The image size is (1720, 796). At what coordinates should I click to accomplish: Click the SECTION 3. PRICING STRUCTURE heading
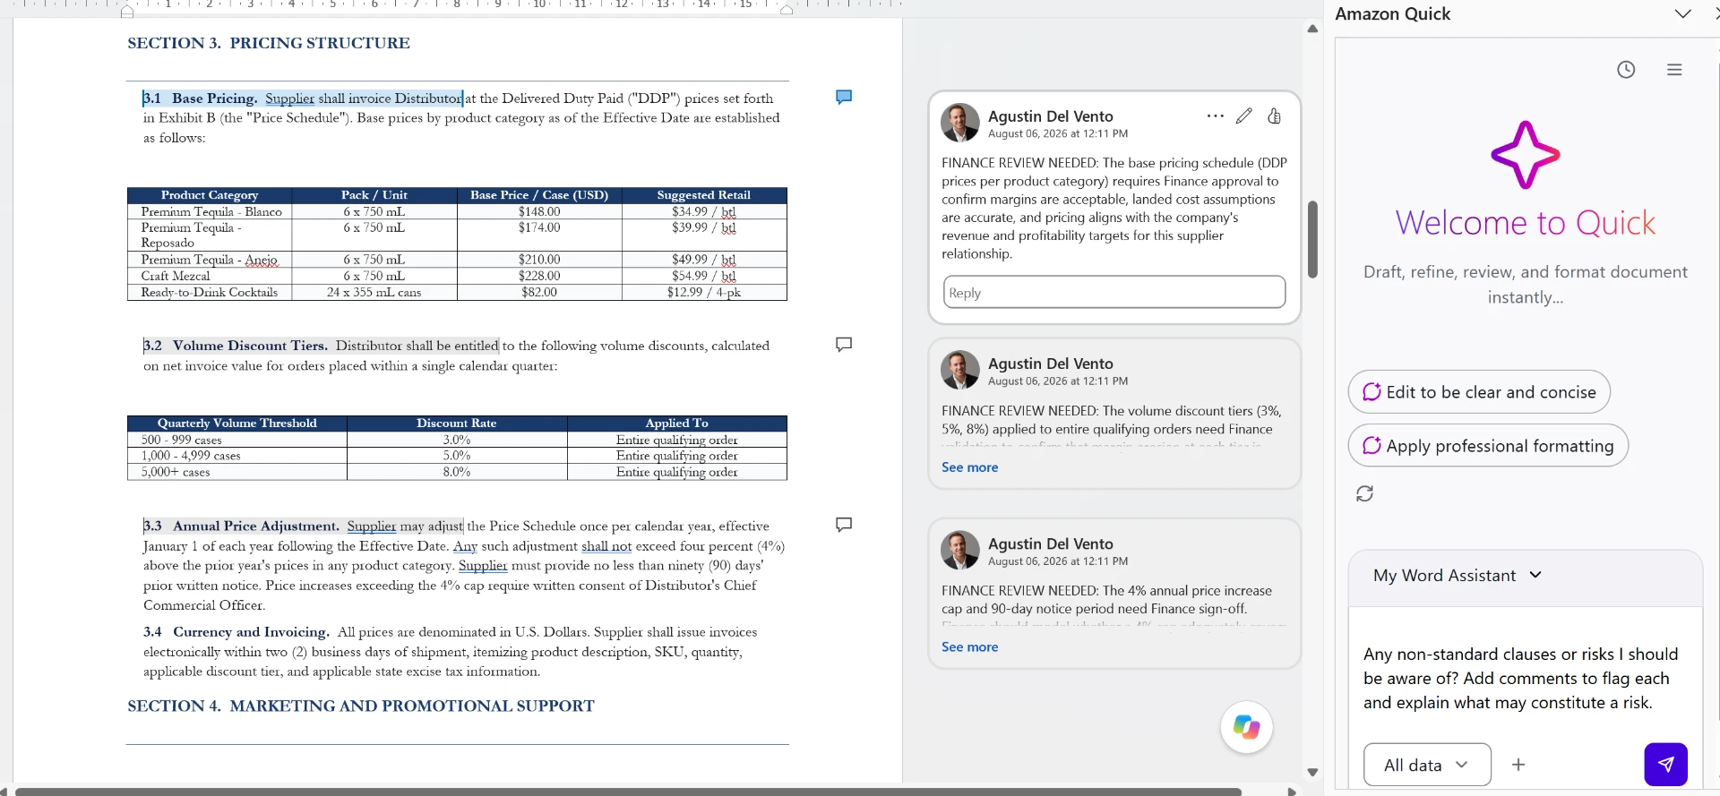click(x=269, y=43)
